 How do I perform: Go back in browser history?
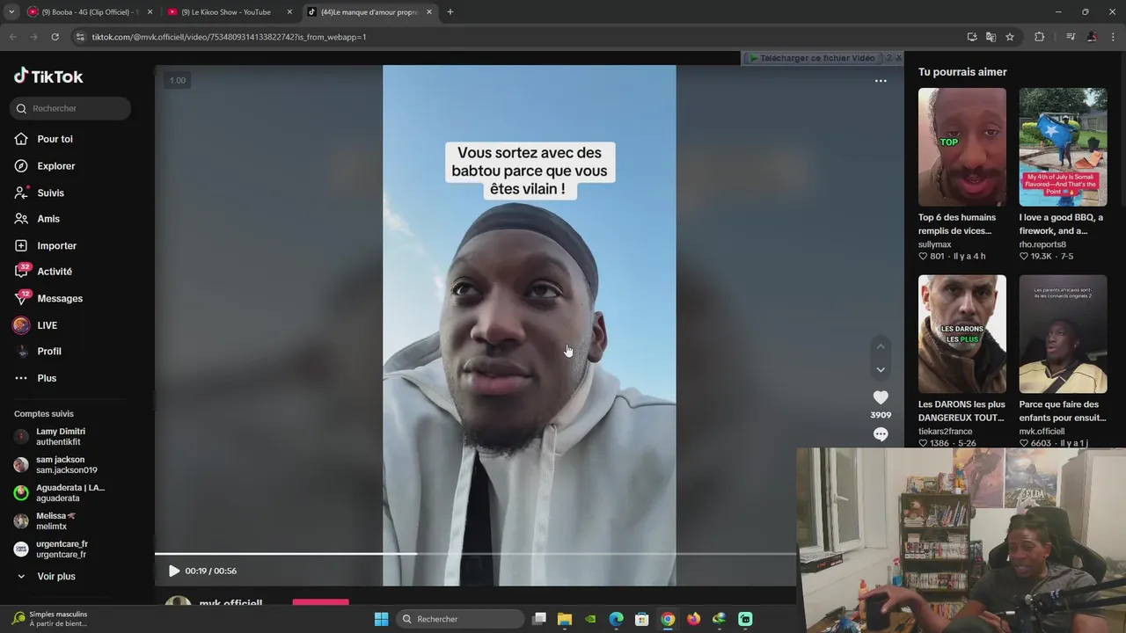12,37
